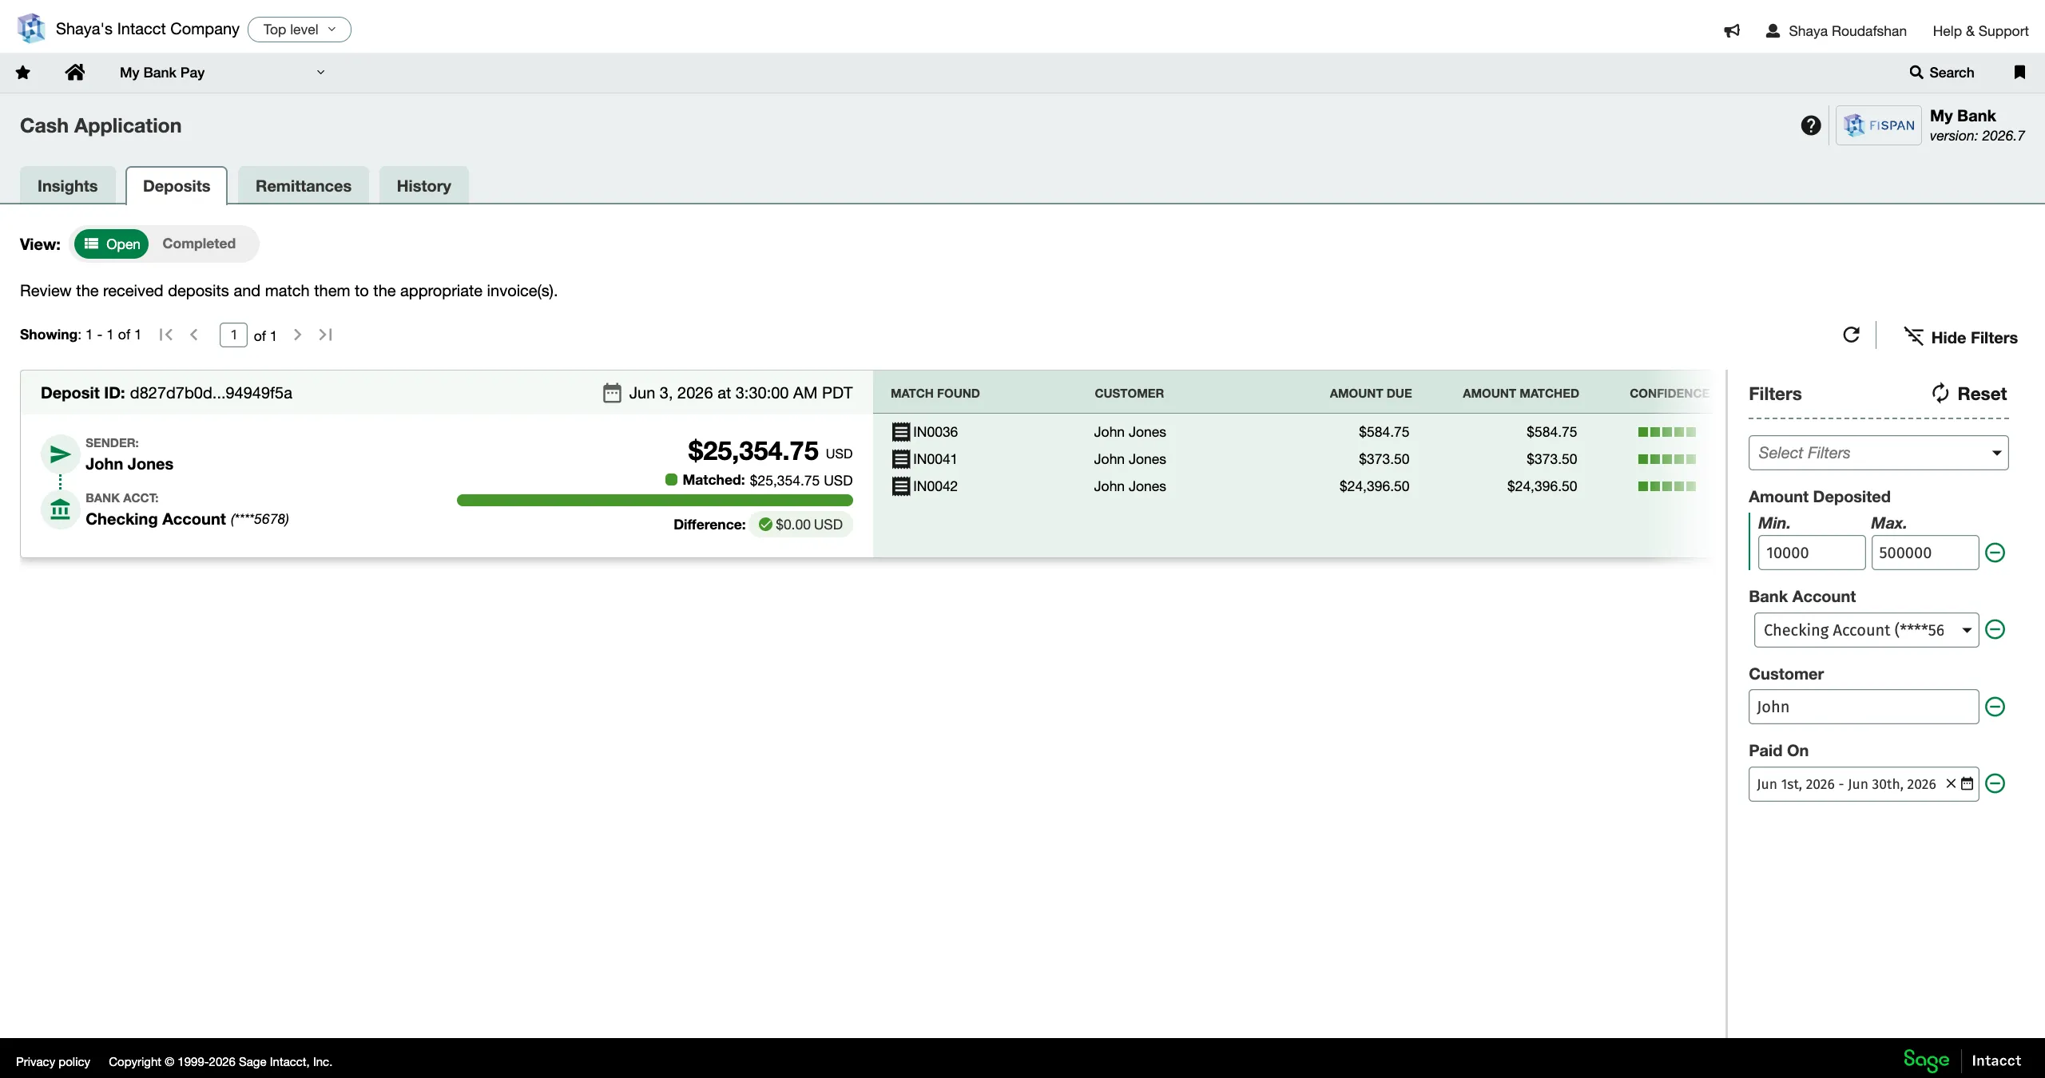Viewport: 2045px width, 1078px height.
Task: Click sender name John Jones
Action: 129,464
